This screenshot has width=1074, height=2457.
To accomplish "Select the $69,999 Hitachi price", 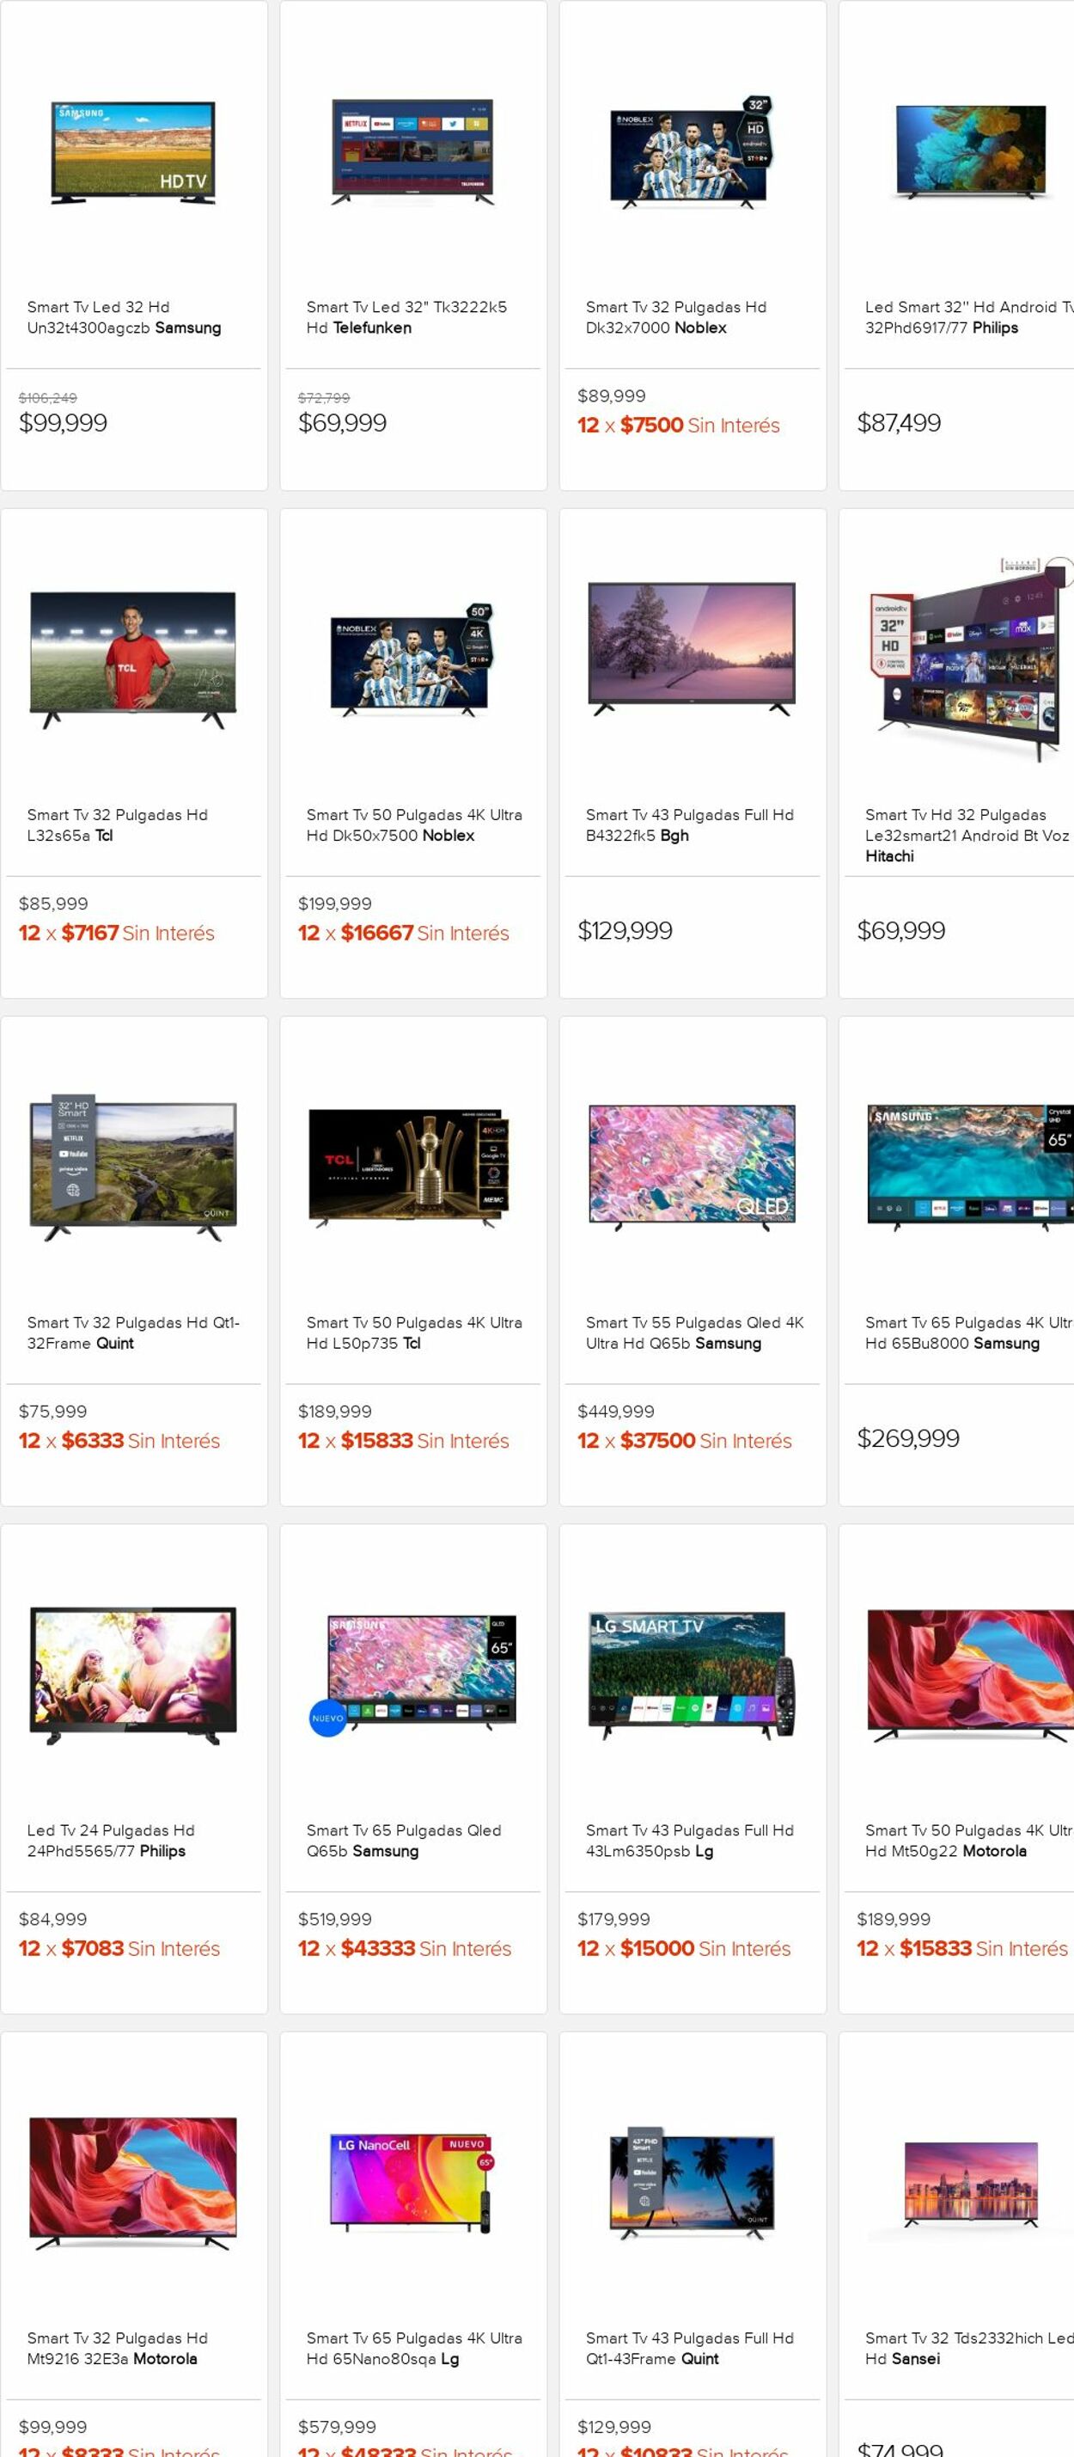I will click(900, 930).
